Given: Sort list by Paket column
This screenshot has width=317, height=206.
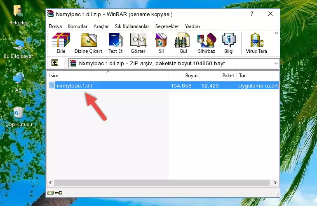Looking at the screenshot, I should point(218,76).
